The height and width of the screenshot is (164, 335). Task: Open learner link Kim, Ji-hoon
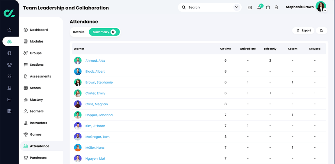pos(95,126)
